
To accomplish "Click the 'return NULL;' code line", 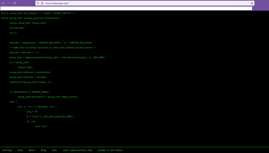I will point(25,67).
